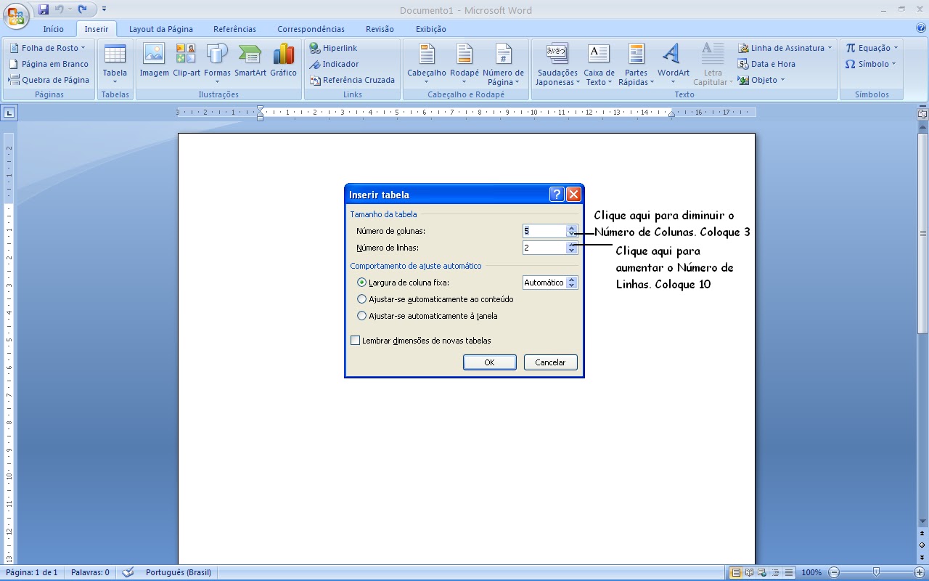Screen dimensions: 929x581
Task: Insert SmartArt graphic icon
Action: [x=250, y=54]
